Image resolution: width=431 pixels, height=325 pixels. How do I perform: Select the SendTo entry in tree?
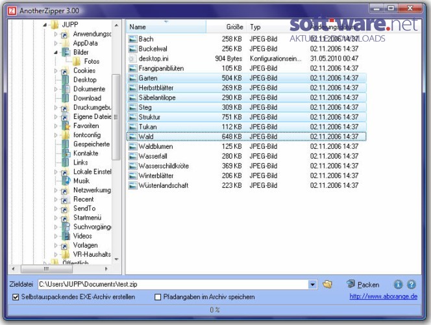(84, 208)
